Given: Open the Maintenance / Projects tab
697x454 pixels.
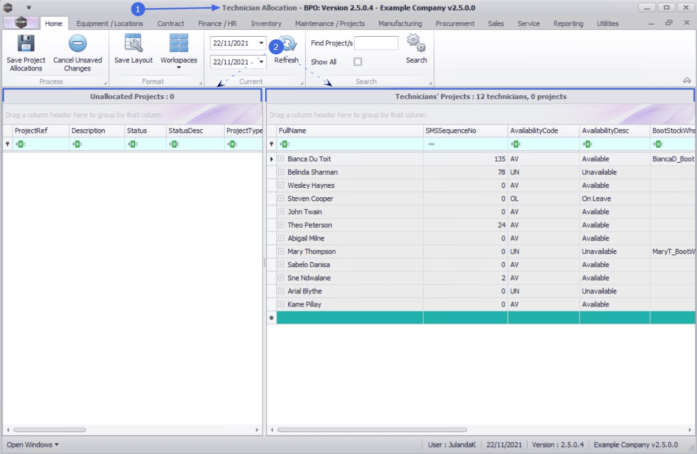Looking at the screenshot, I should click(330, 24).
